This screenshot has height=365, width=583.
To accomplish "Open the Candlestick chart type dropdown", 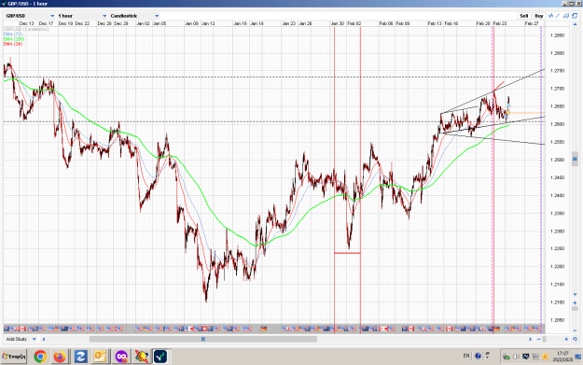I will point(134,16).
